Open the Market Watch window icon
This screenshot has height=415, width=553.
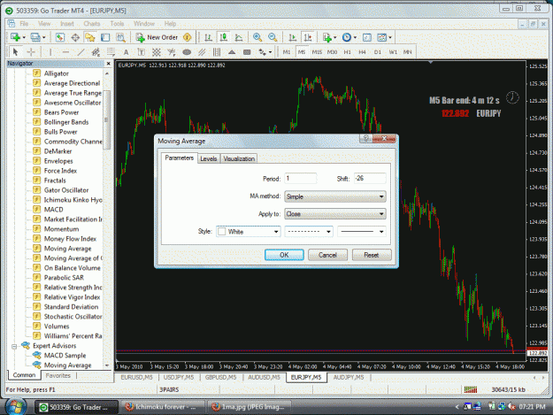pyautogui.click(x=60, y=37)
